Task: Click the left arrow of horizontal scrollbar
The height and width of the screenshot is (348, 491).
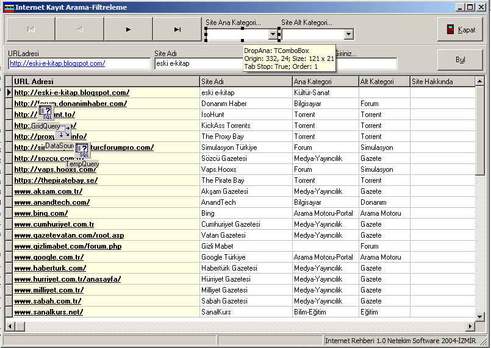Action: [x=10, y=327]
